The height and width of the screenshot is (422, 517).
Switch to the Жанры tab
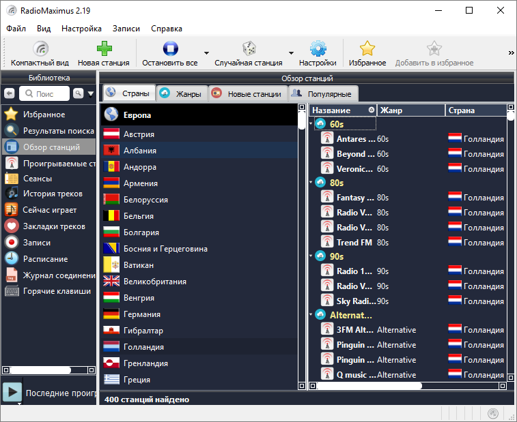coord(181,93)
